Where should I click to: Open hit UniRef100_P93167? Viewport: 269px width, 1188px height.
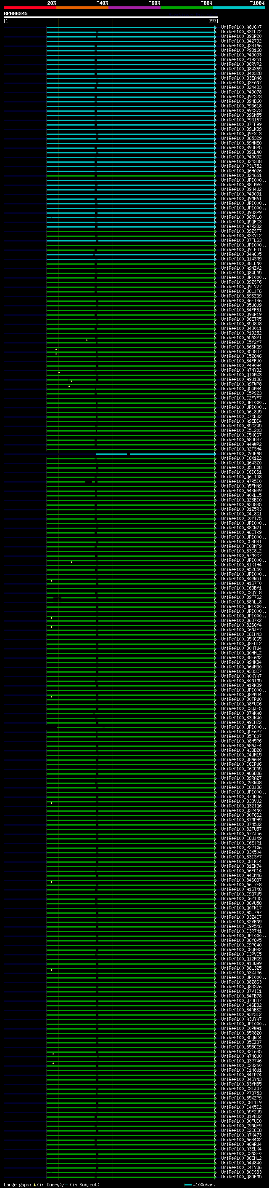point(241,120)
